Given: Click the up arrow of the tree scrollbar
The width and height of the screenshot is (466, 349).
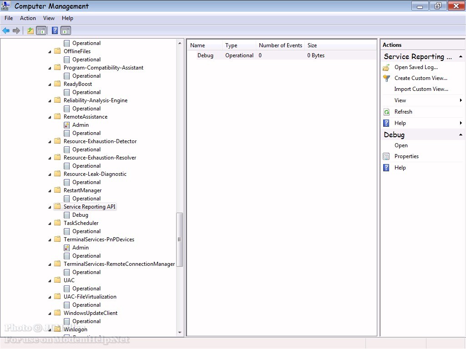Looking at the screenshot, I should (179, 43).
